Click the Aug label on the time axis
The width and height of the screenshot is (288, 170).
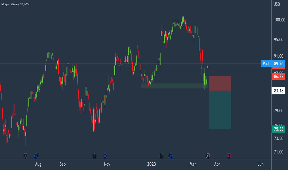click(x=38, y=164)
